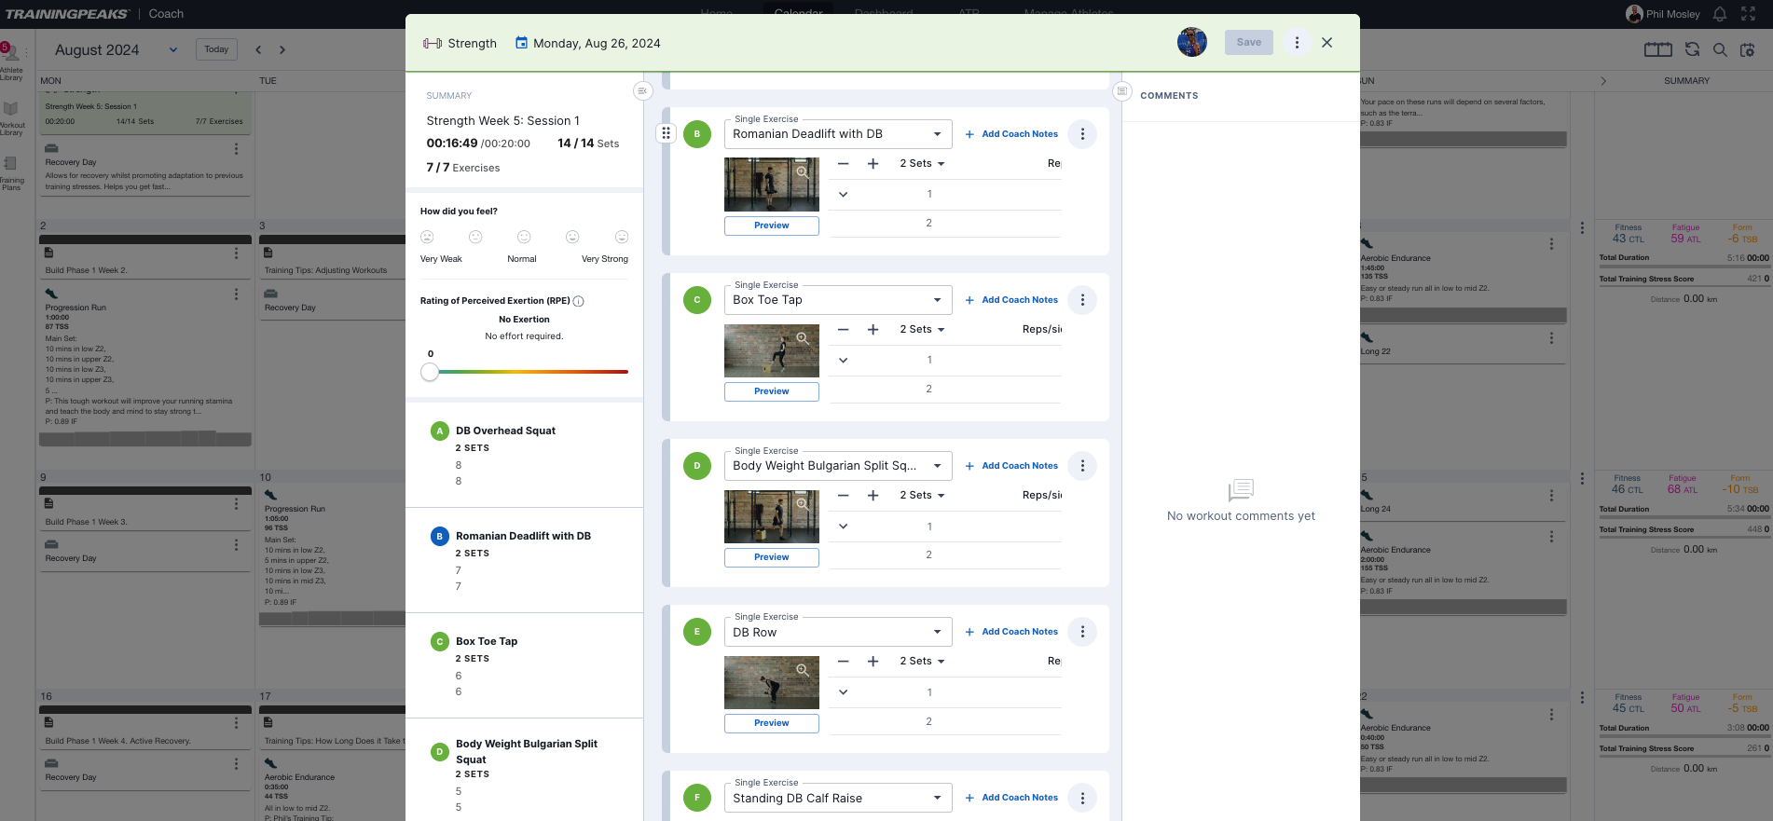Open the date picker calendar icon

coord(522,43)
